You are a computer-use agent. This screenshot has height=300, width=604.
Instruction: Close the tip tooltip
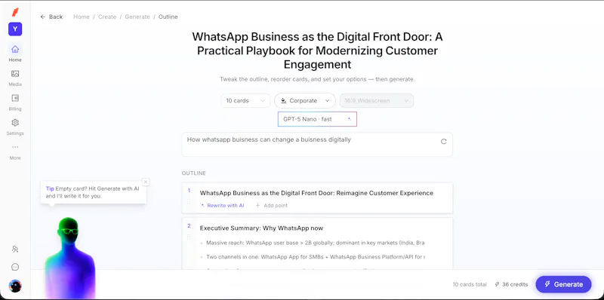tap(146, 182)
